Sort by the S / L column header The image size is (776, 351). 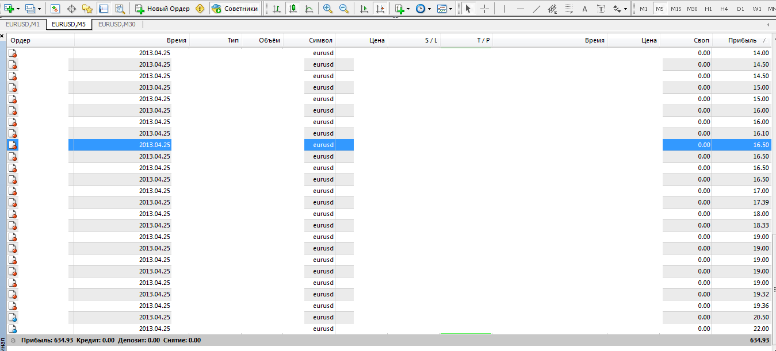[x=414, y=40]
